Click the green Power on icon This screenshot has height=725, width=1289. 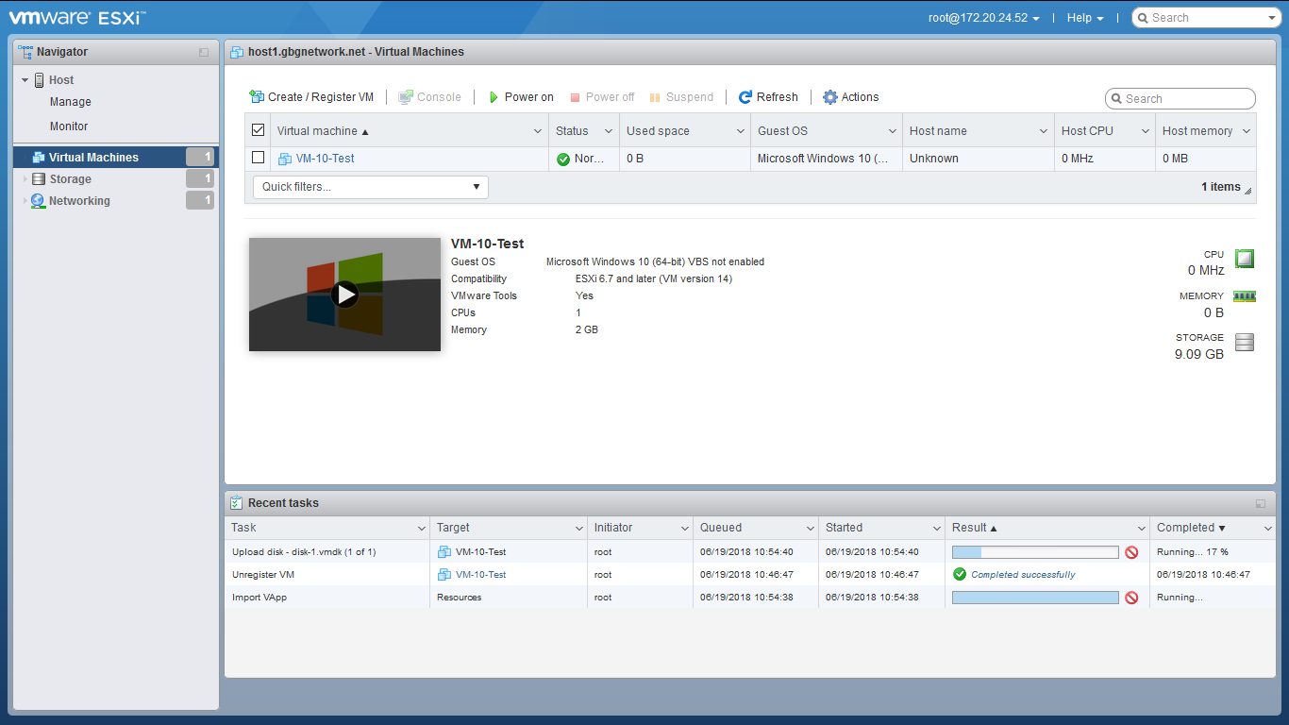click(x=493, y=97)
